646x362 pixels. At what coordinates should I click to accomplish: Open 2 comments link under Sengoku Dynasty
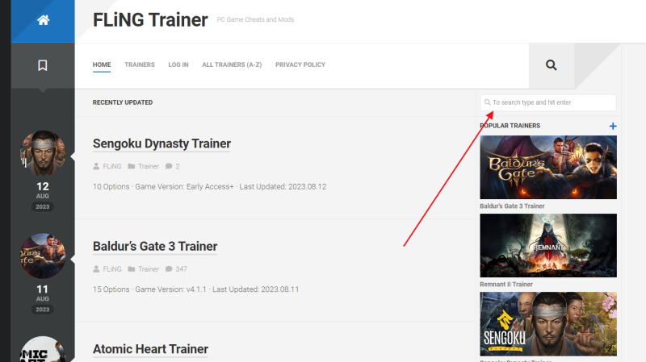point(178,166)
